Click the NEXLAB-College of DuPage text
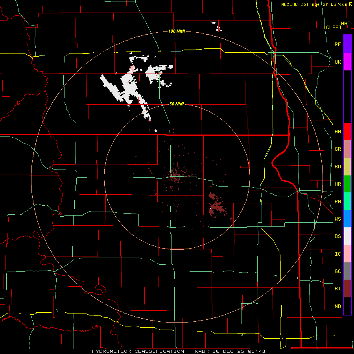Viewport: 354px width, 354px height. tap(314, 4)
